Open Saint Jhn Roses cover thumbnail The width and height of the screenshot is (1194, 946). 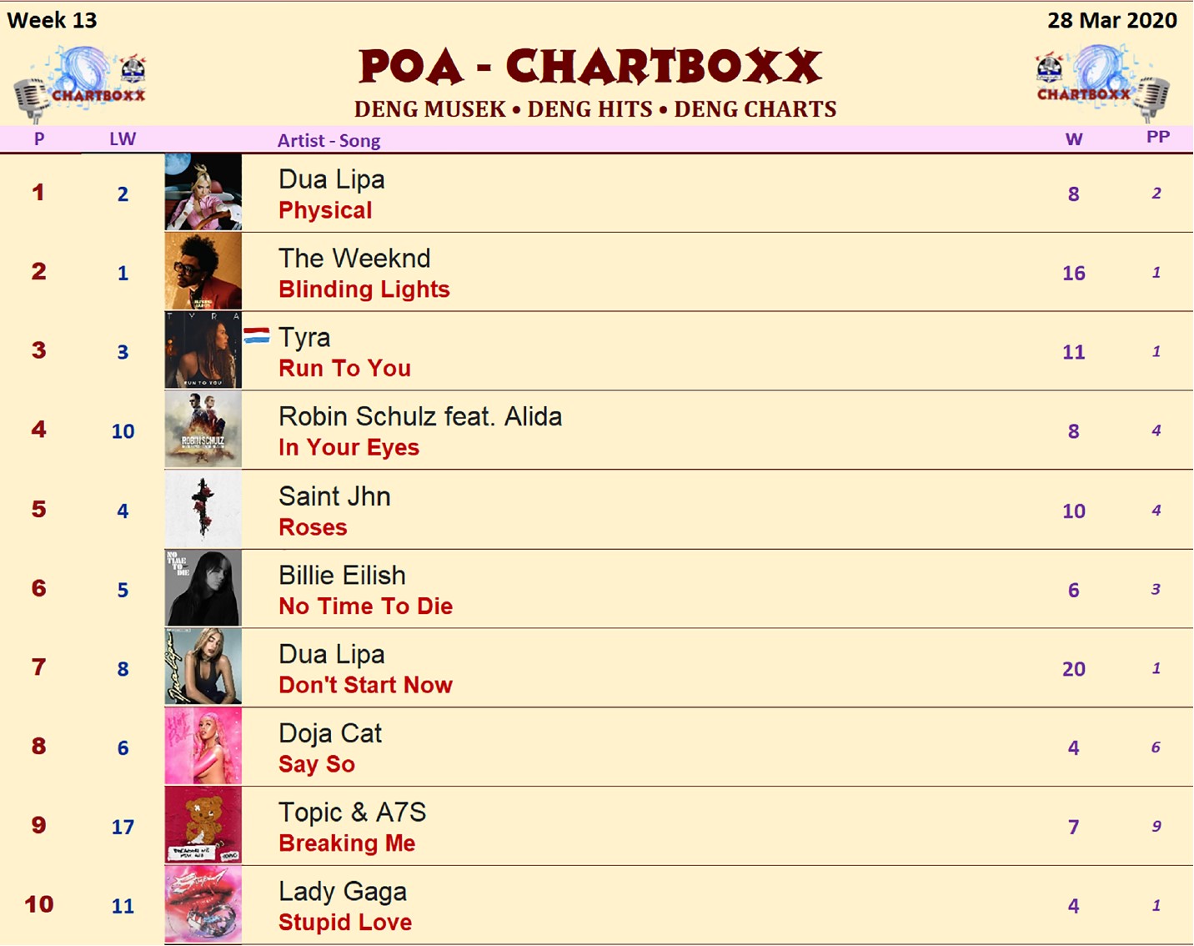pyautogui.click(x=203, y=509)
